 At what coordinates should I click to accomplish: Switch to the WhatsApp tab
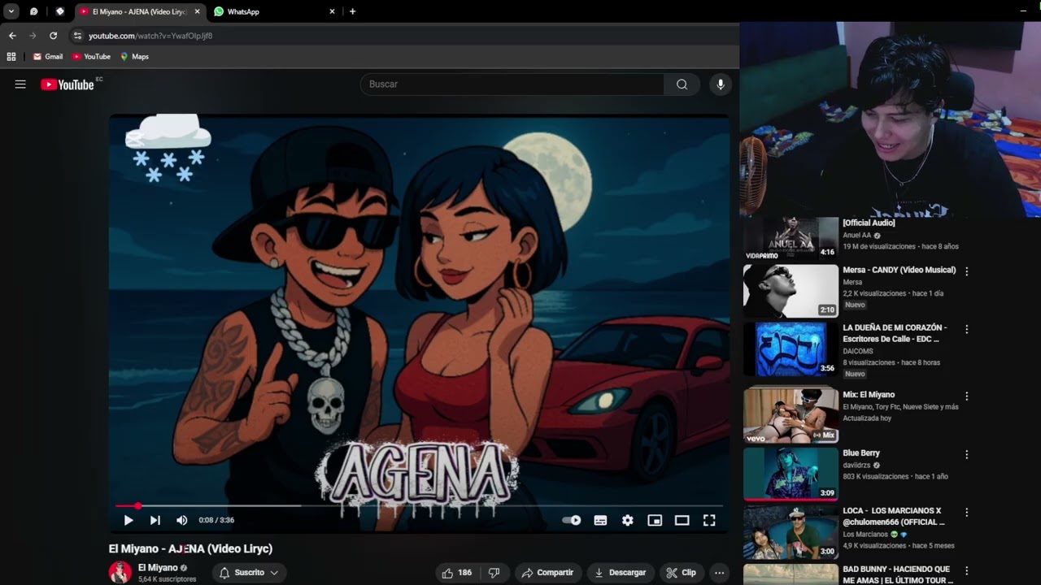click(275, 11)
